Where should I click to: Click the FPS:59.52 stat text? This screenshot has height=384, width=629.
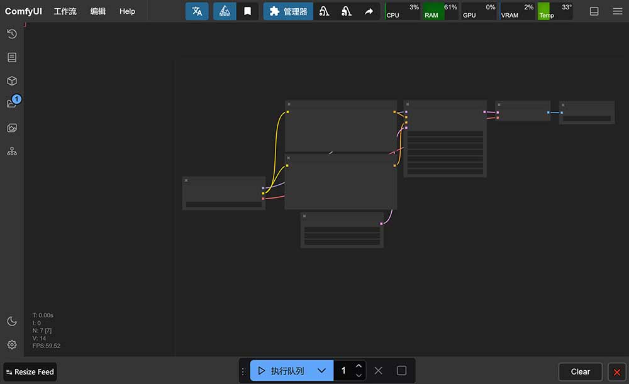point(46,346)
